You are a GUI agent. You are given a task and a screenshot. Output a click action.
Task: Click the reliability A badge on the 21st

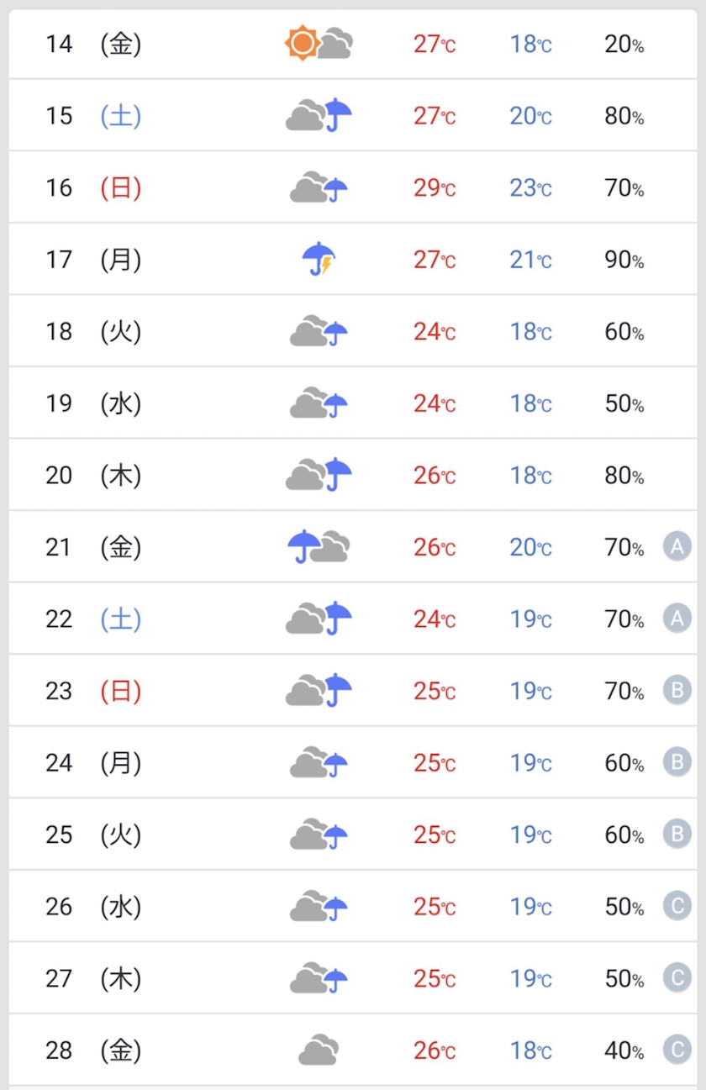[677, 546]
